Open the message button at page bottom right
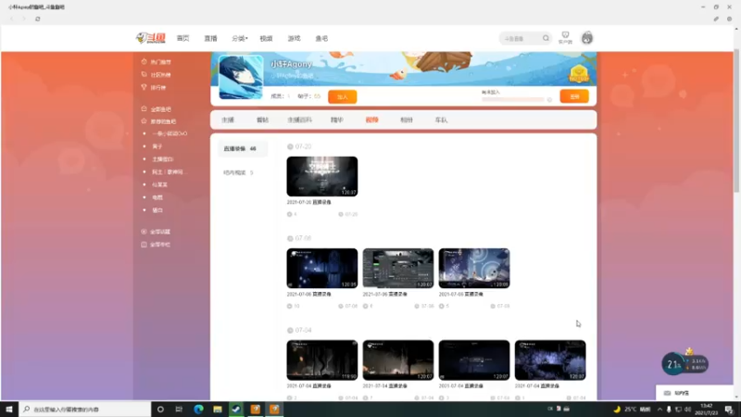The height and width of the screenshot is (417, 741). click(694, 393)
